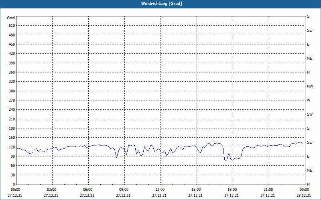Image resolution: width=321 pixels, height=200 pixels.
Task: Click the date label 28.12.21
Action: point(304,196)
